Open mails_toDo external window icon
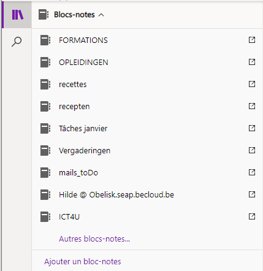Screen dimensions: 263x271 coord(252,172)
